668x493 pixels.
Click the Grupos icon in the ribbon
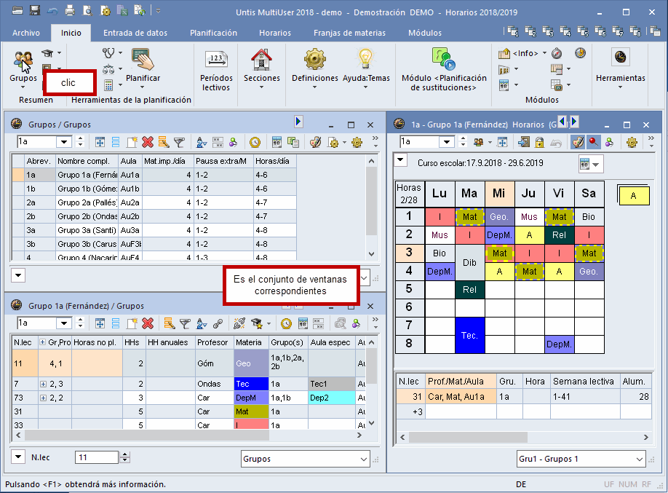(23, 60)
